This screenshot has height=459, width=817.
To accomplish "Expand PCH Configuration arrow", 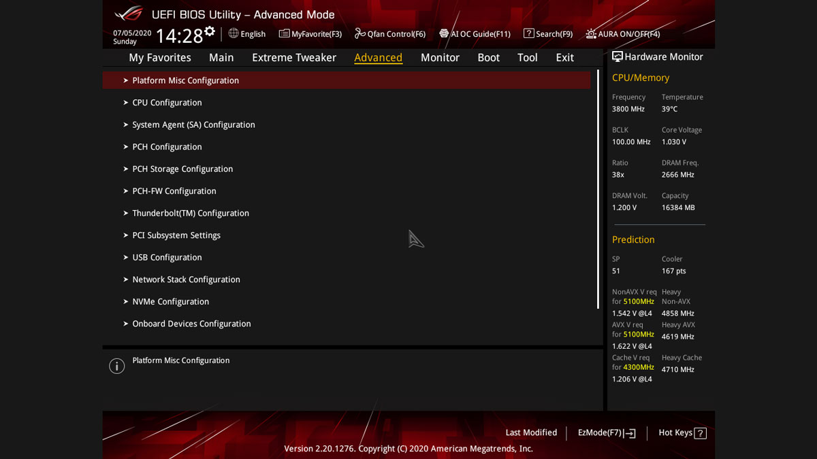I will pyautogui.click(x=126, y=147).
